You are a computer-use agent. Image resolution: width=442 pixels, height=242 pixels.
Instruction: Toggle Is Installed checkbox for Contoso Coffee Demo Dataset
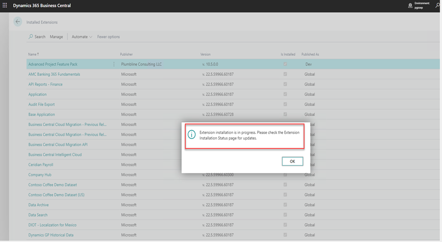(285, 185)
